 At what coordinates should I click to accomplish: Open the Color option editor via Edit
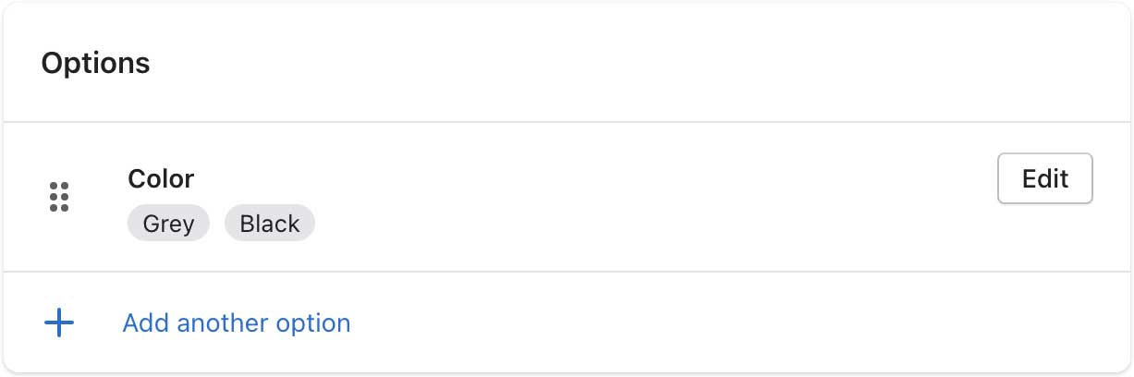tap(1045, 178)
